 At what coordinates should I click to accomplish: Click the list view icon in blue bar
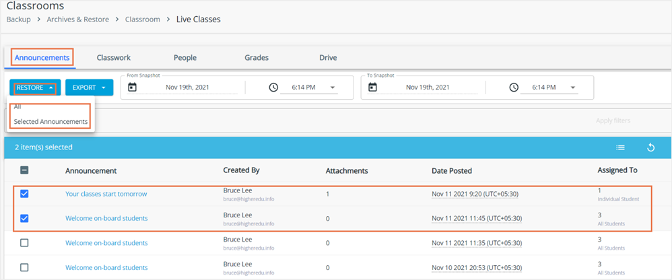(x=620, y=147)
